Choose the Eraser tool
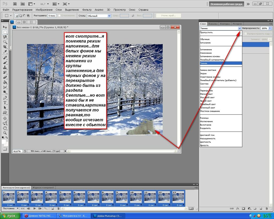The image size is (274, 219). [5, 77]
